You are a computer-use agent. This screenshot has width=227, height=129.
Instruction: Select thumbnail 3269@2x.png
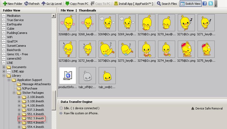107,23
